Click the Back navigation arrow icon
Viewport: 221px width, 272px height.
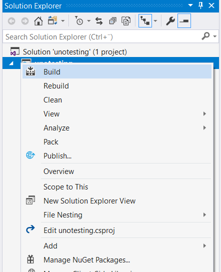(x=11, y=21)
